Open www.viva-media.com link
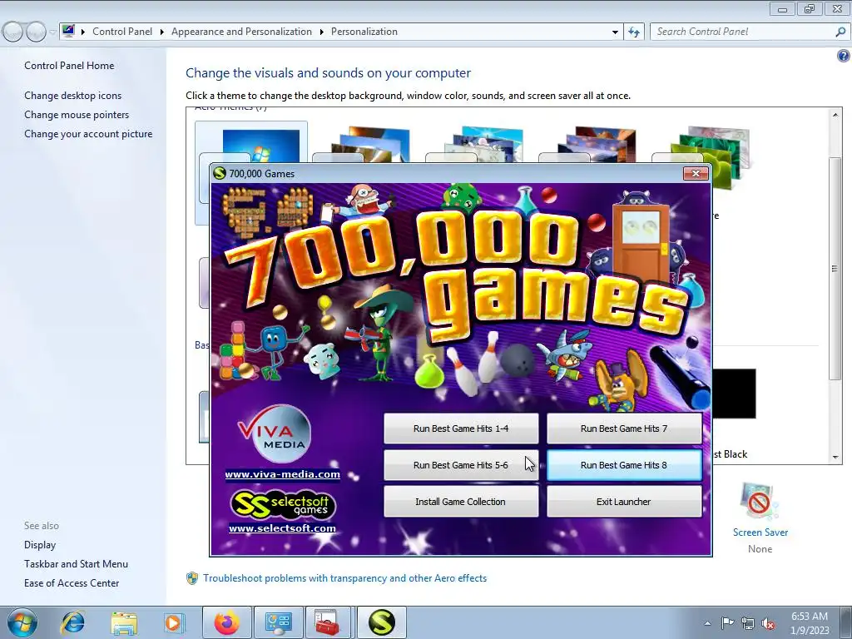This screenshot has width=852, height=639. coord(283,474)
